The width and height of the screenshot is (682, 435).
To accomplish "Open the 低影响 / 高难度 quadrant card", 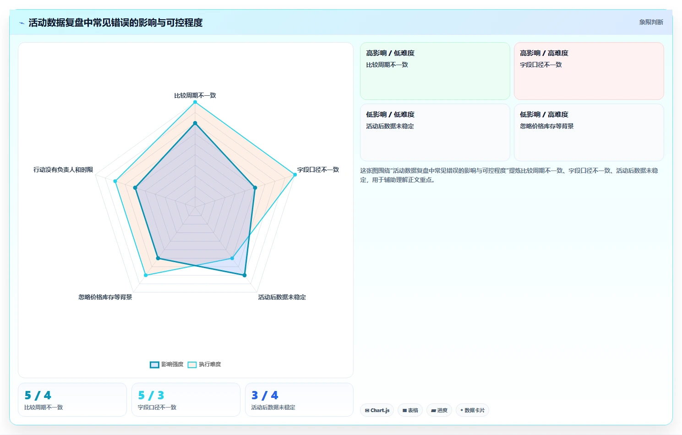I will tap(589, 132).
